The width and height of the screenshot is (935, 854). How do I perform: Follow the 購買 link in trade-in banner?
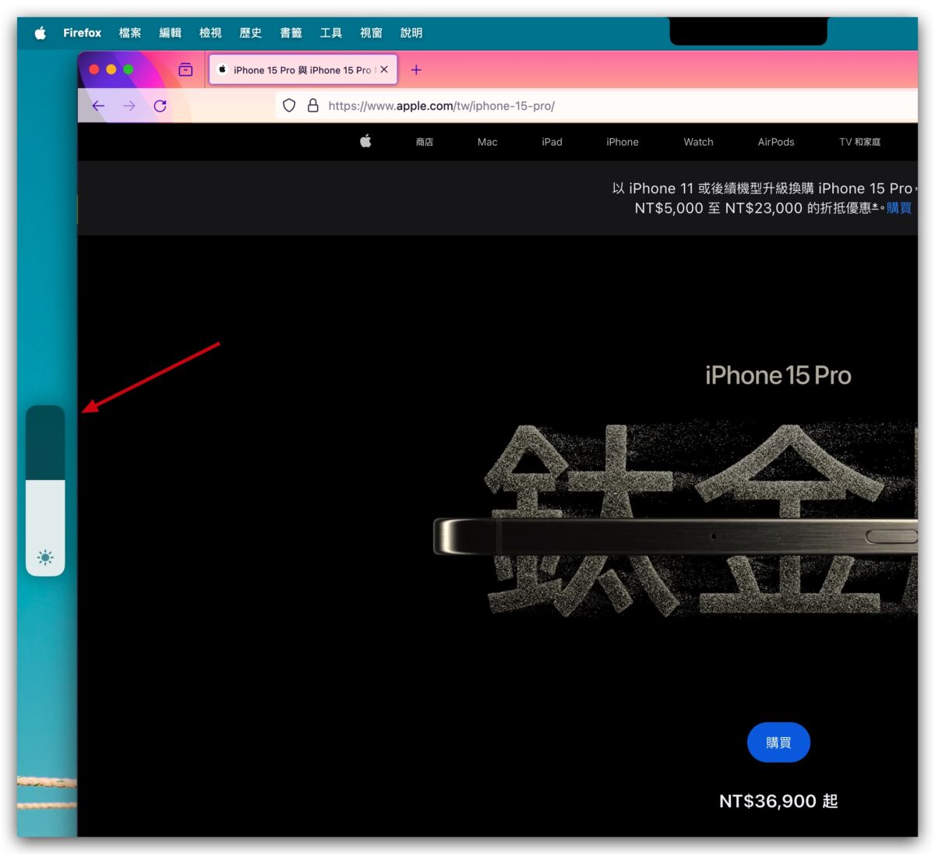(x=898, y=208)
